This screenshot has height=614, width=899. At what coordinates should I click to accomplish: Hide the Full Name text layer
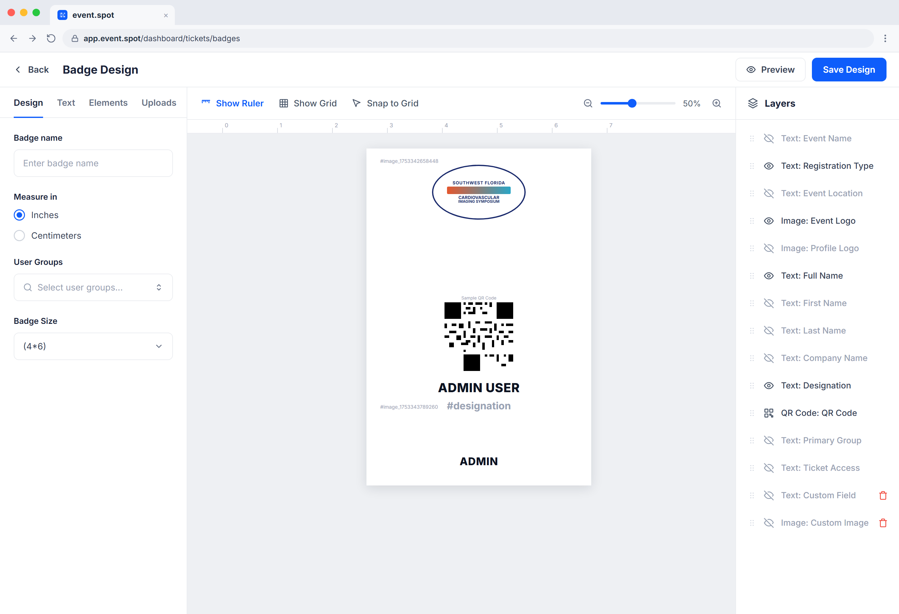click(x=769, y=276)
